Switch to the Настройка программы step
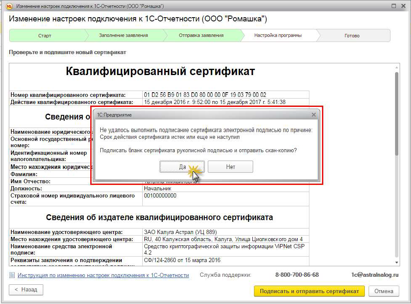 click(278, 36)
